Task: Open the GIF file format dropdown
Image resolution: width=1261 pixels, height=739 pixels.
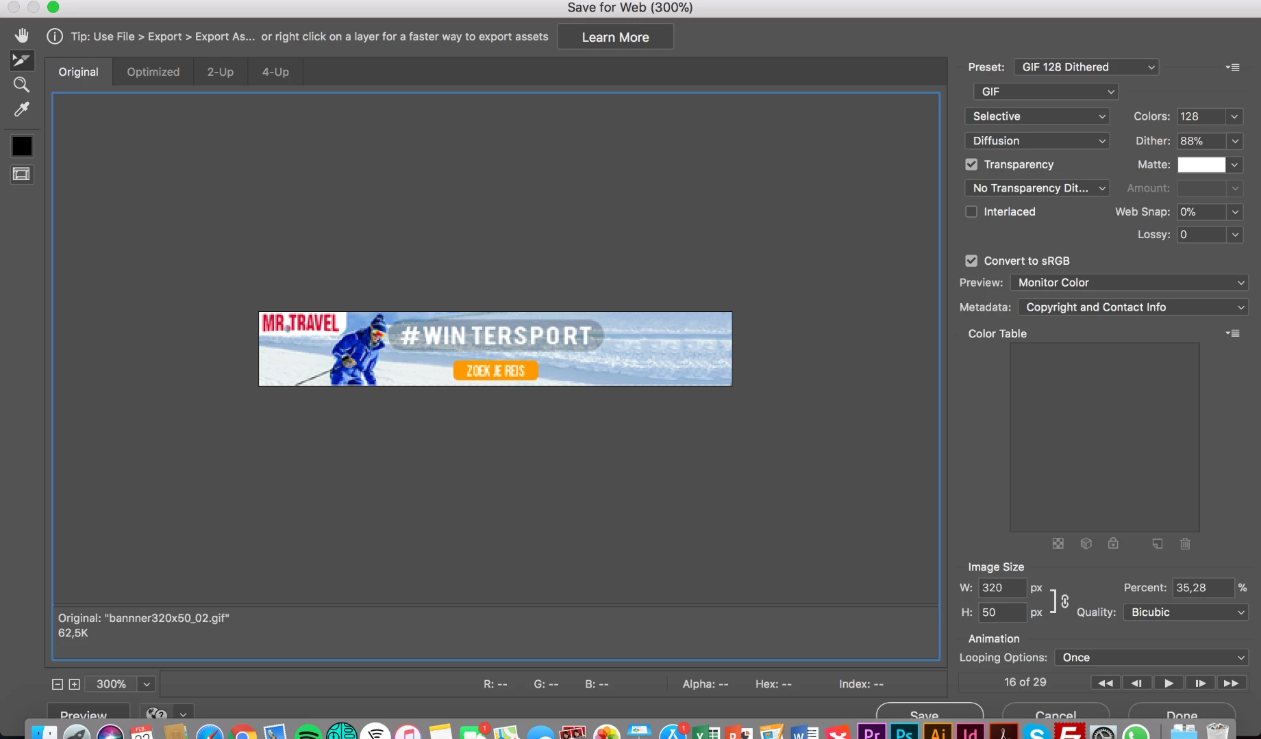Action: click(x=1046, y=92)
